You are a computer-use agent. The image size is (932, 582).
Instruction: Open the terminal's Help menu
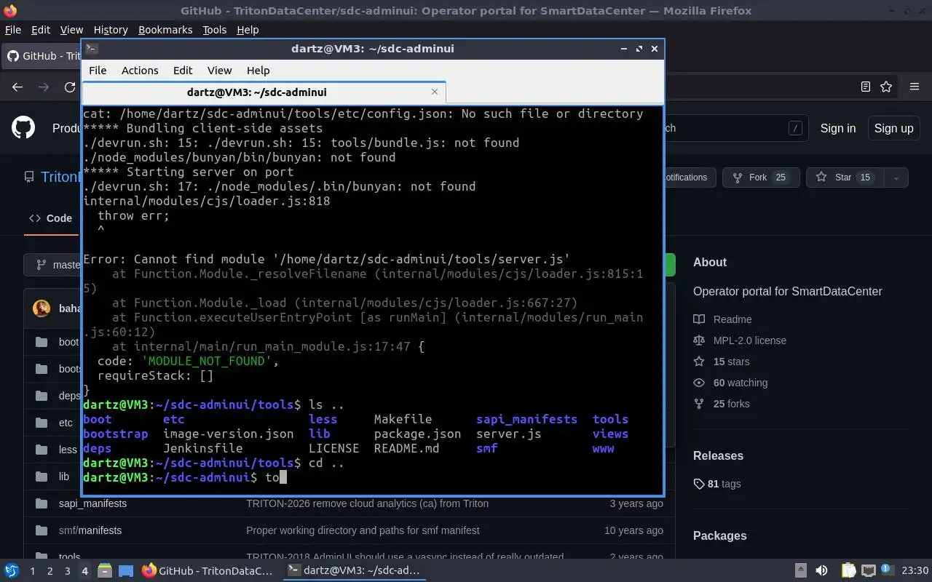[258, 71]
